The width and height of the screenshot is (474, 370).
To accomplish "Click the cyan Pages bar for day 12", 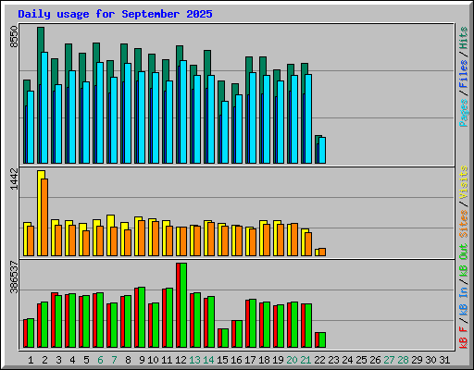I will coord(183,112).
